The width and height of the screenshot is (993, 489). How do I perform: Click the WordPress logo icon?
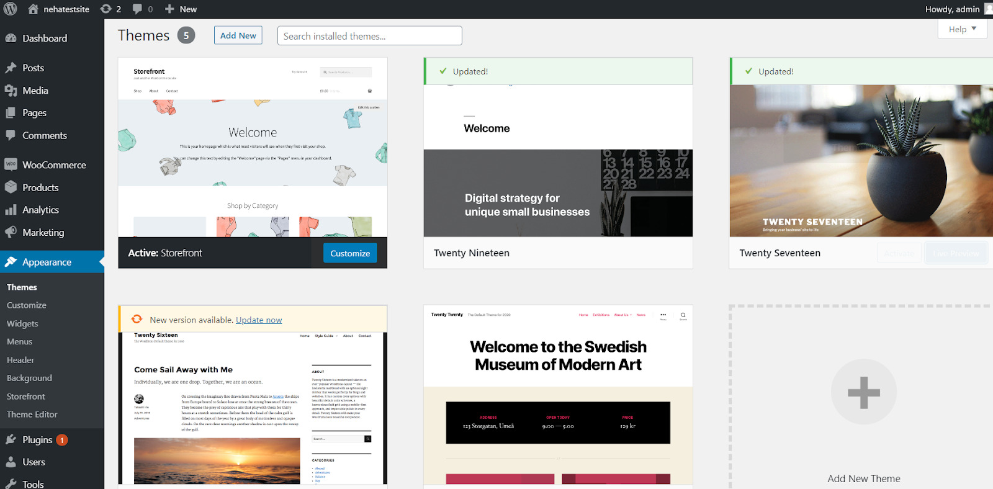pyautogui.click(x=10, y=9)
